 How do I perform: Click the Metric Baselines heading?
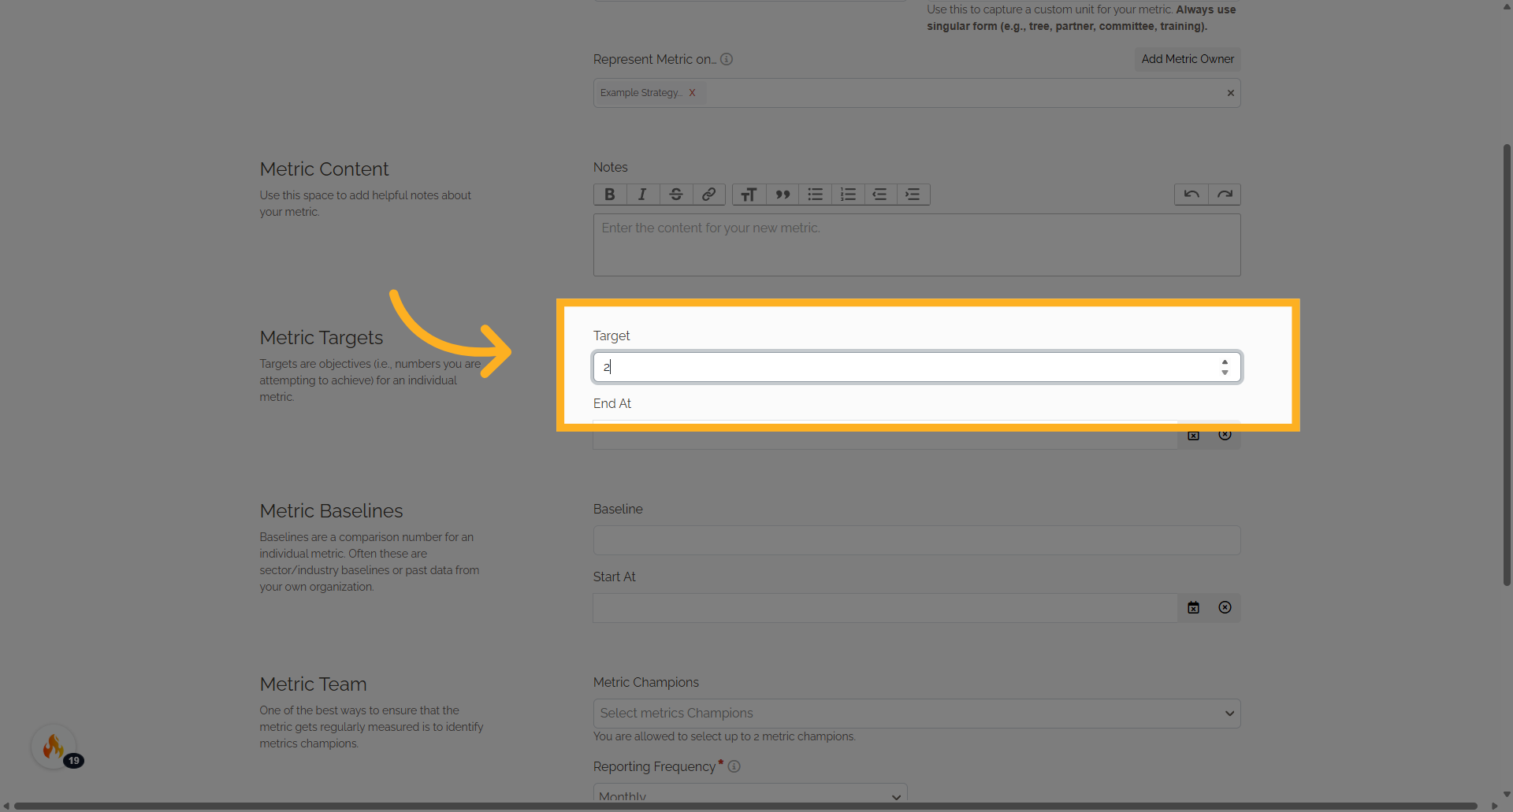tap(331, 511)
